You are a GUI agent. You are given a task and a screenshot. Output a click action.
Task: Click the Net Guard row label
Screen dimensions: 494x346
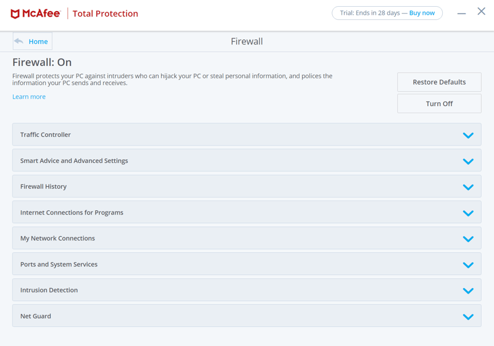pyautogui.click(x=36, y=316)
